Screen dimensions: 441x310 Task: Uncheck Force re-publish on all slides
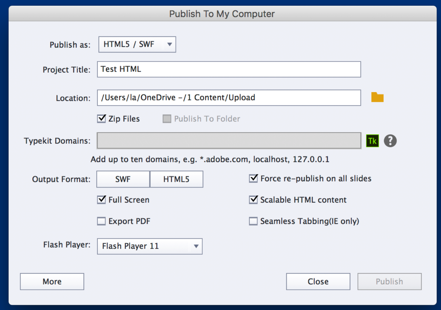click(x=253, y=178)
